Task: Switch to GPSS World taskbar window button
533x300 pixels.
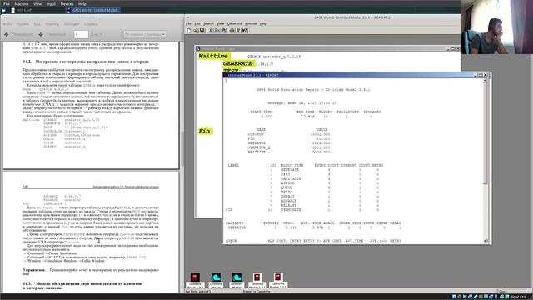Action: pyautogui.click(x=93, y=10)
